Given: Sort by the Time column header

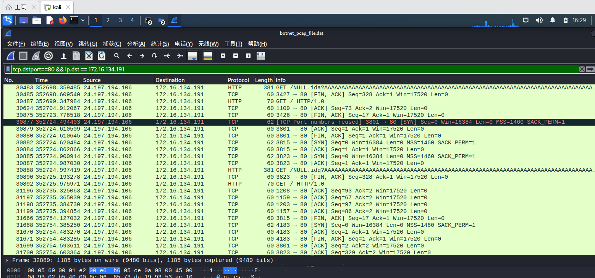Looking at the screenshot, I should tap(58, 80).
